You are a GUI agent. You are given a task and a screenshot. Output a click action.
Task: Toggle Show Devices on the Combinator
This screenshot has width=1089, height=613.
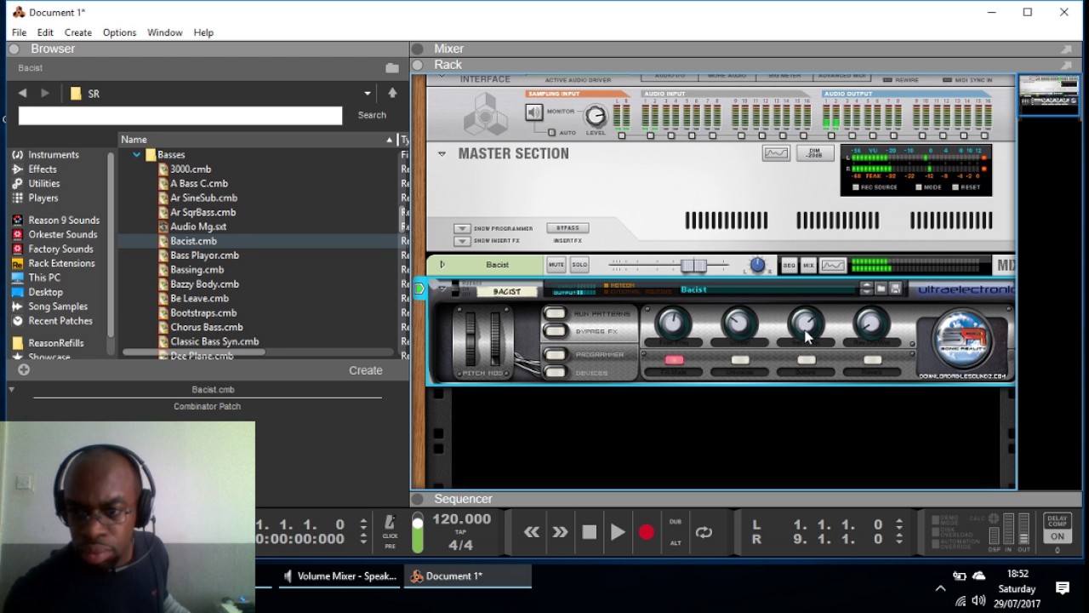[x=556, y=372]
